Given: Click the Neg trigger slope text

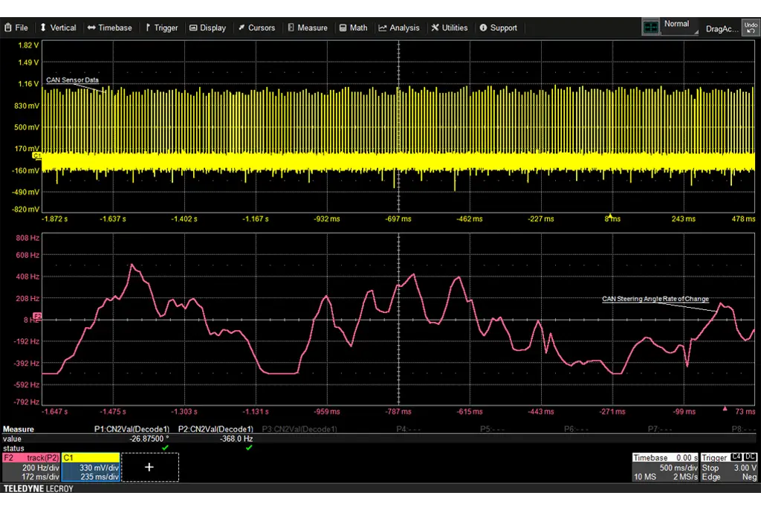Looking at the screenshot, I should click(749, 477).
